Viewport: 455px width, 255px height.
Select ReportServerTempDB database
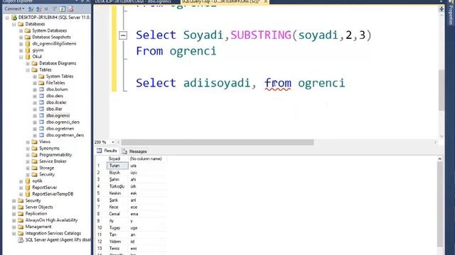(53, 194)
